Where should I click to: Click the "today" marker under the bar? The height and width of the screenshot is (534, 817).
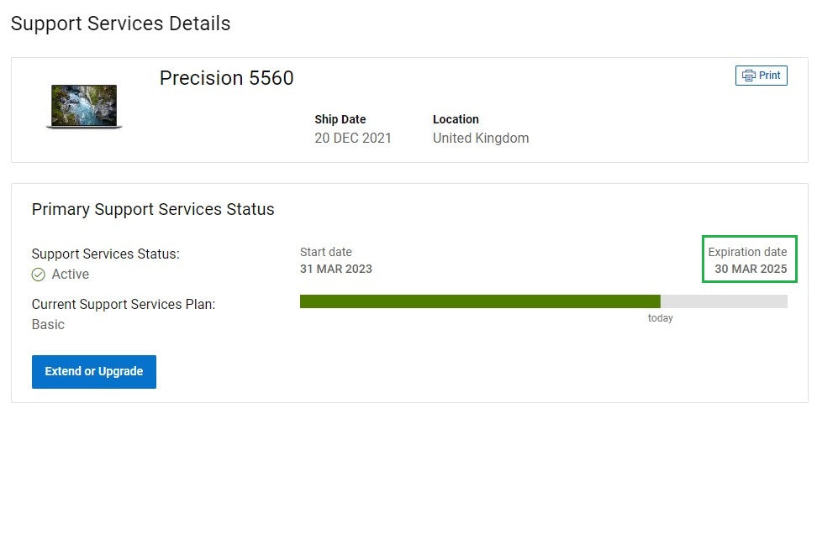(661, 318)
